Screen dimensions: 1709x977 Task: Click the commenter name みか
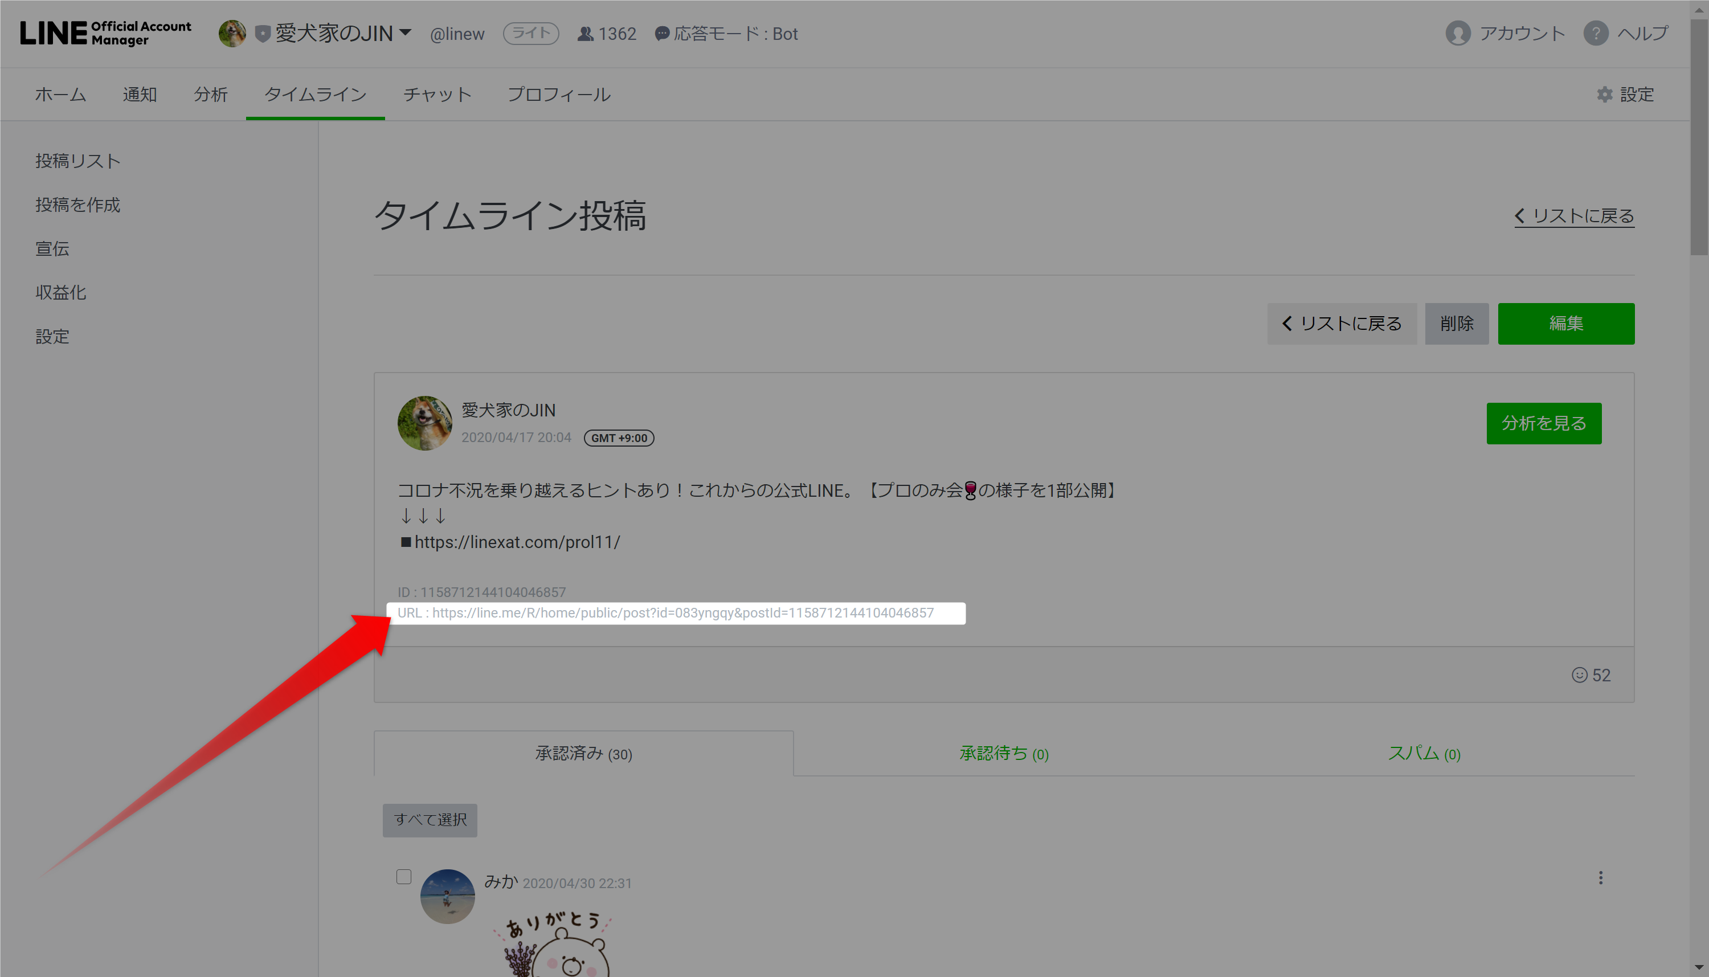[501, 882]
